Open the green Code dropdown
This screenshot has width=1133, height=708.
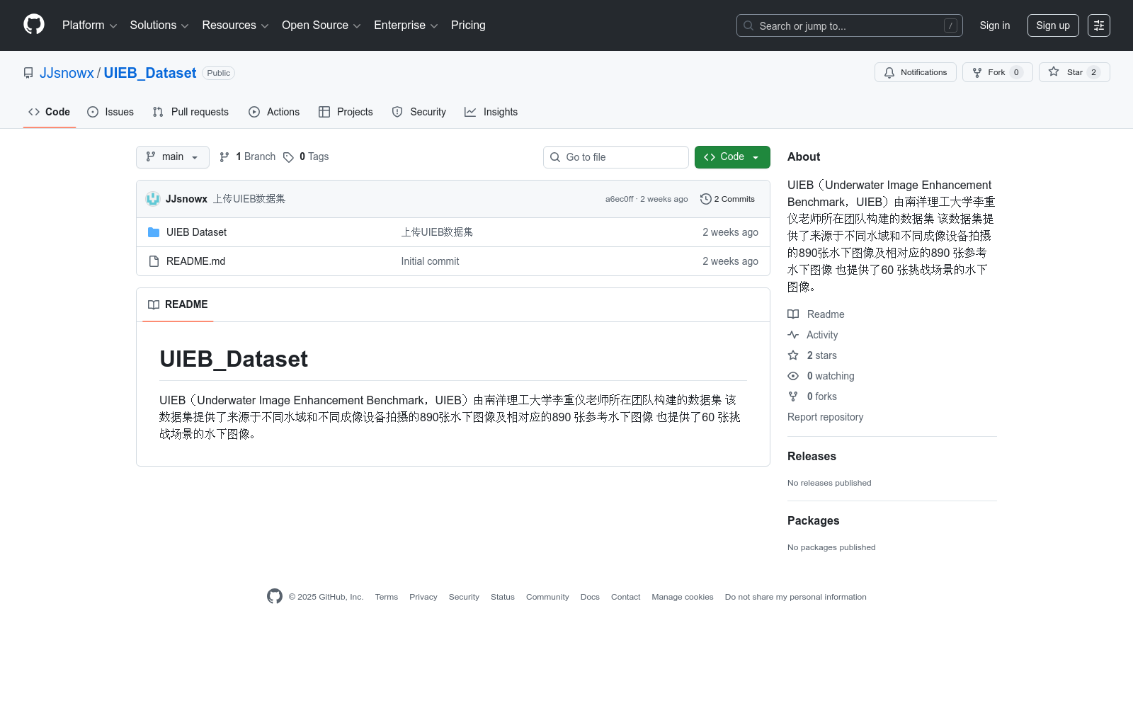click(x=732, y=157)
